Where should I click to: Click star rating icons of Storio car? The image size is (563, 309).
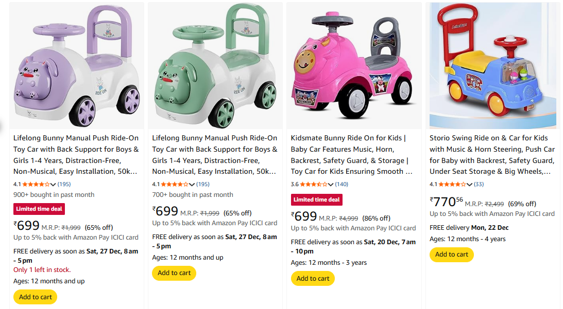(x=452, y=184)
